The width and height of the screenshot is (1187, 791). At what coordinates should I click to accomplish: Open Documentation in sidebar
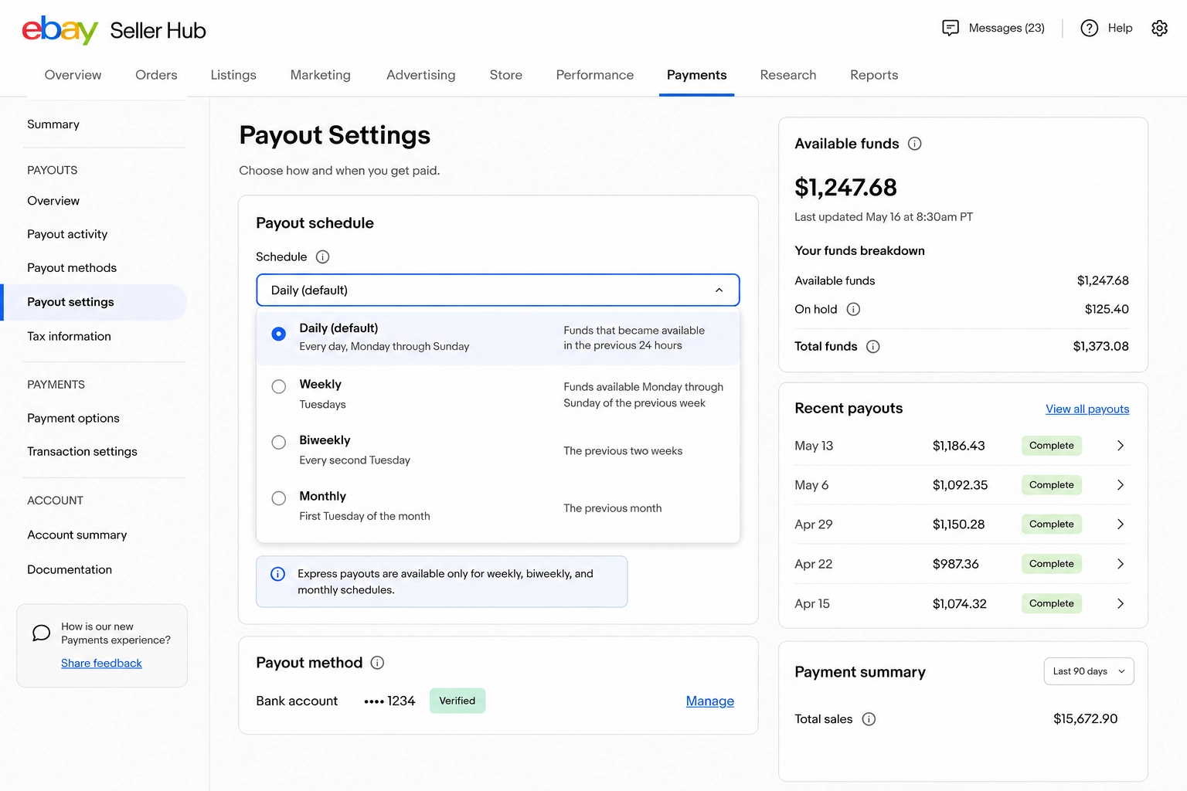tap(70, 569)
